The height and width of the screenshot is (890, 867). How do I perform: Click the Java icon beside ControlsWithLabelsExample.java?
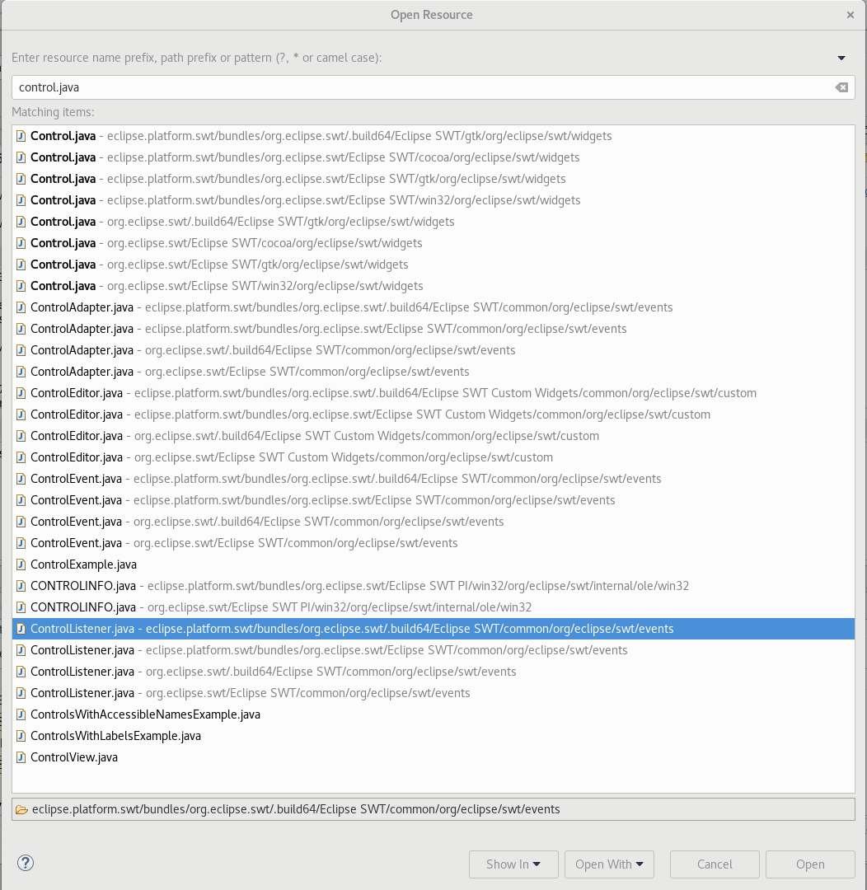(x=21, y=736)
